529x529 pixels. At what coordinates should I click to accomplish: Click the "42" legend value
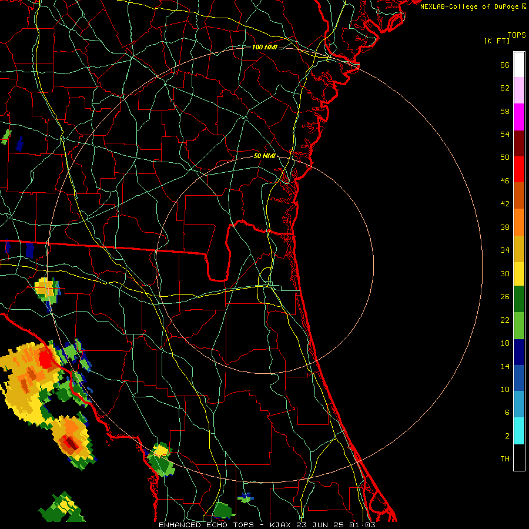[505, 204]
